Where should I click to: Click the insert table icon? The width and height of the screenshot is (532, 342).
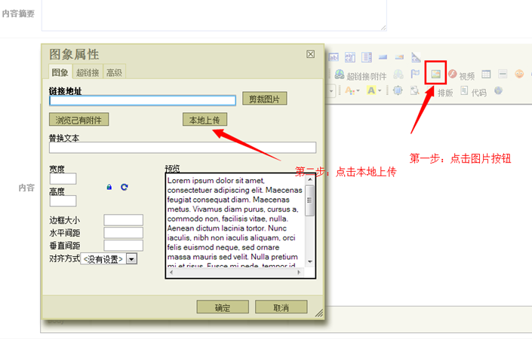[x=486, y=75]
